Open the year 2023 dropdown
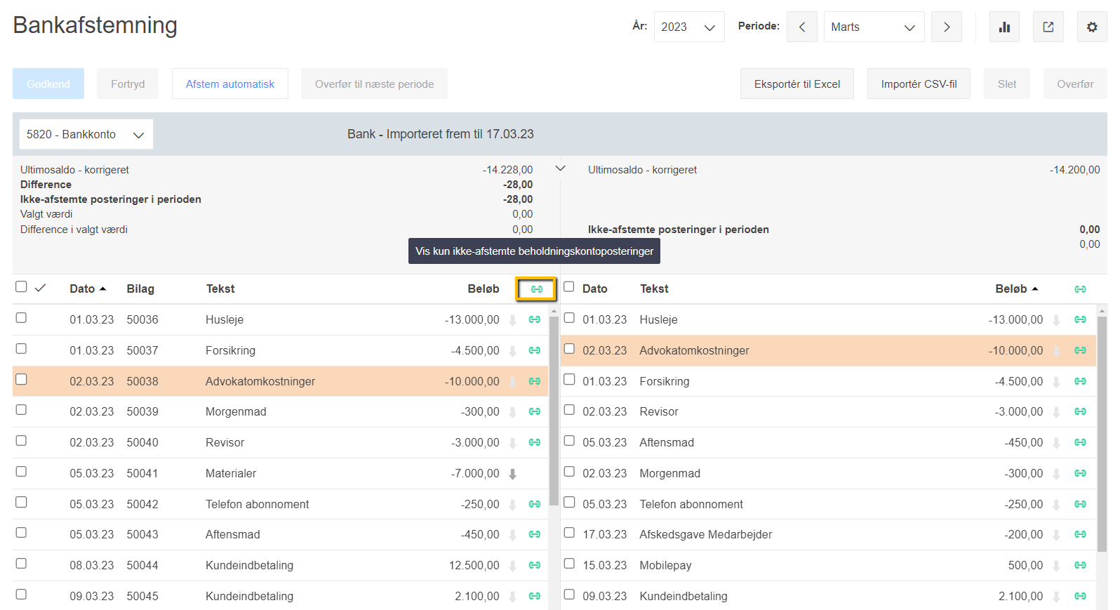 pos(688,27)
